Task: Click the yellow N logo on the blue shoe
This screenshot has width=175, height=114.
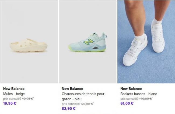Action: point(88,42)
